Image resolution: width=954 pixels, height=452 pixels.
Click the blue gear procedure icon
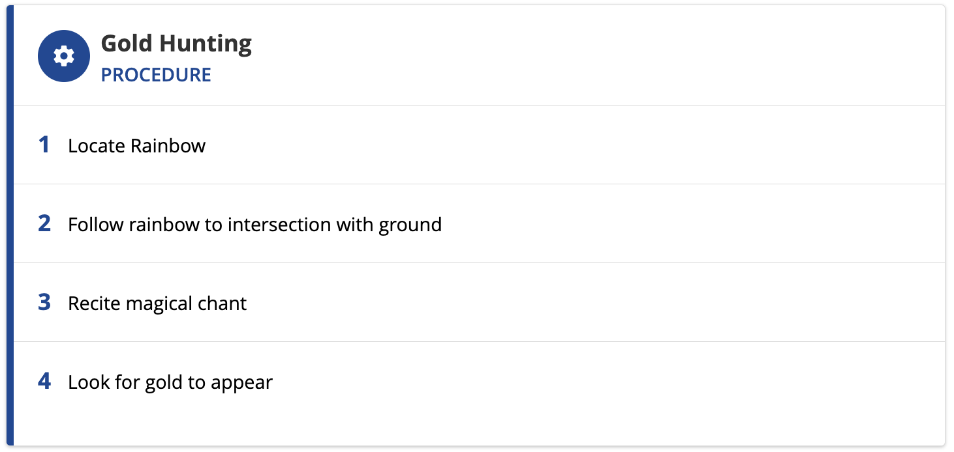coord(63,56)
